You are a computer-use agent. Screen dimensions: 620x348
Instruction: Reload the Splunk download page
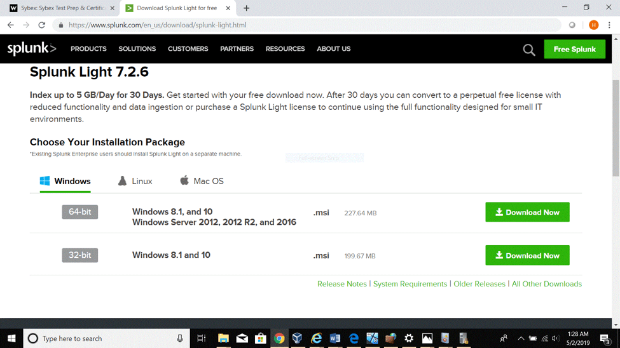pos(41,25)
